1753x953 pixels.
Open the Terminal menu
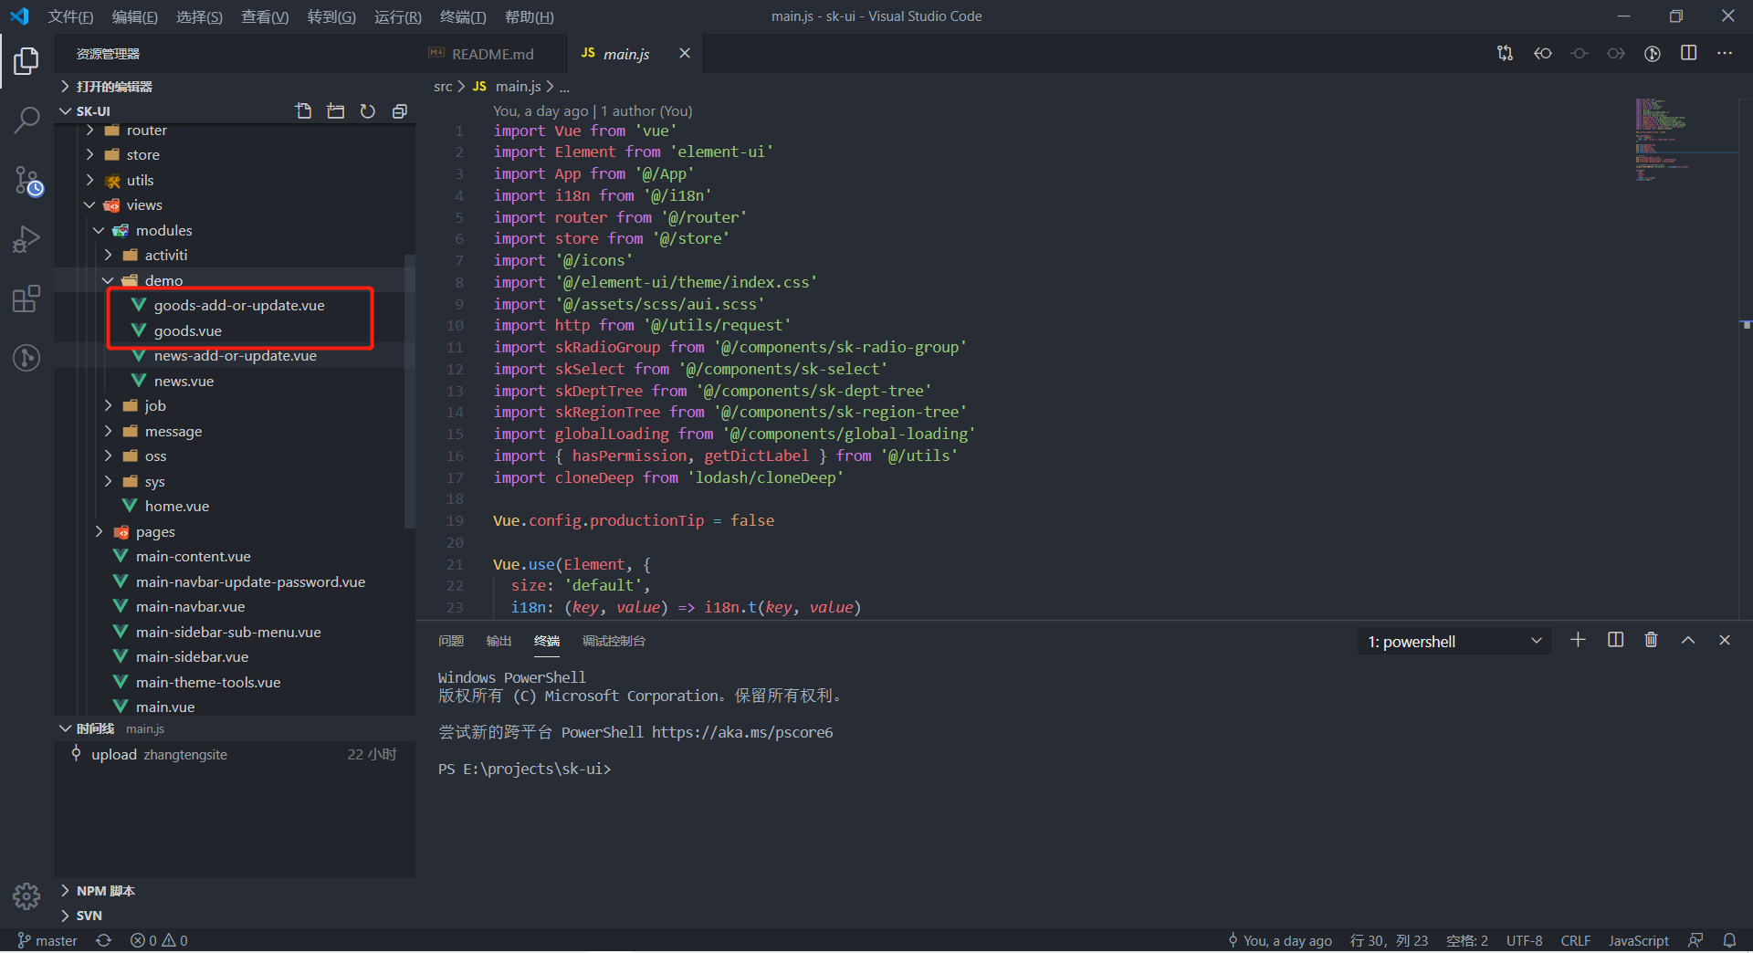coord(463,16)
